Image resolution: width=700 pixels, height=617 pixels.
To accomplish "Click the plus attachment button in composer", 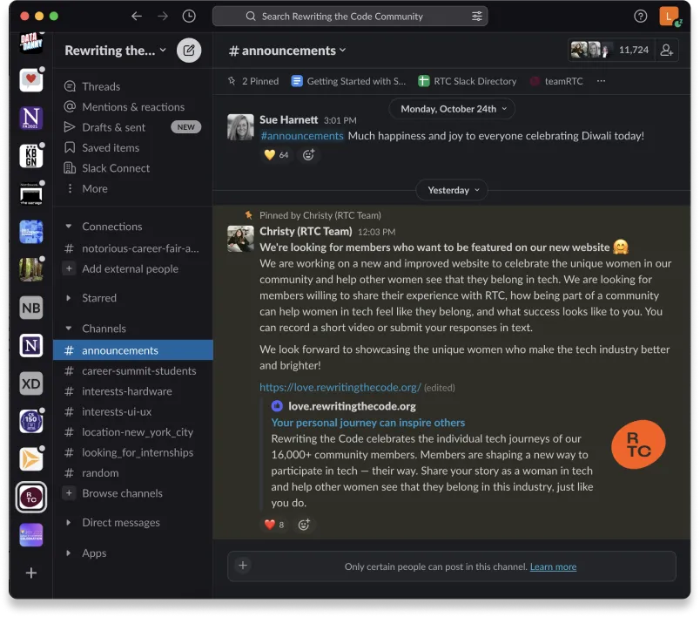I will 243,566.
